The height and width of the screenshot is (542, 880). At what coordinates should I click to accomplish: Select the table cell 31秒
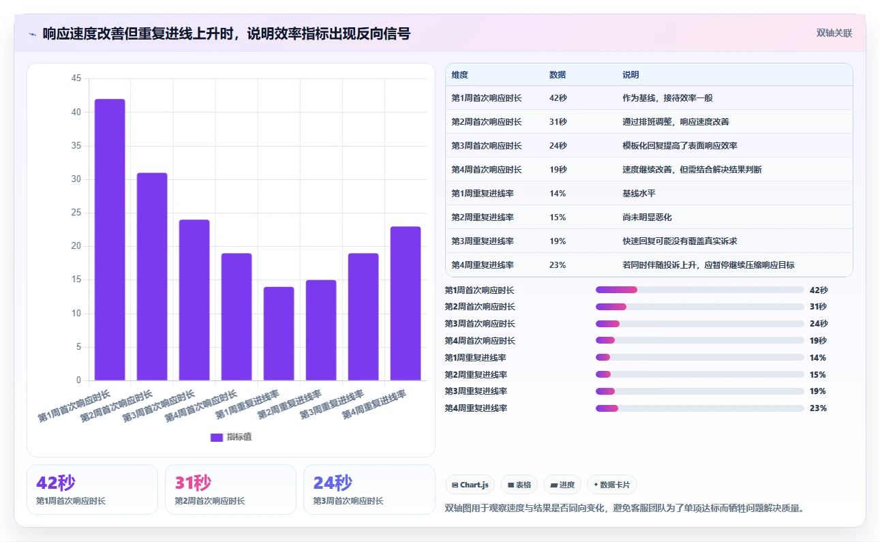coord(558,122)
